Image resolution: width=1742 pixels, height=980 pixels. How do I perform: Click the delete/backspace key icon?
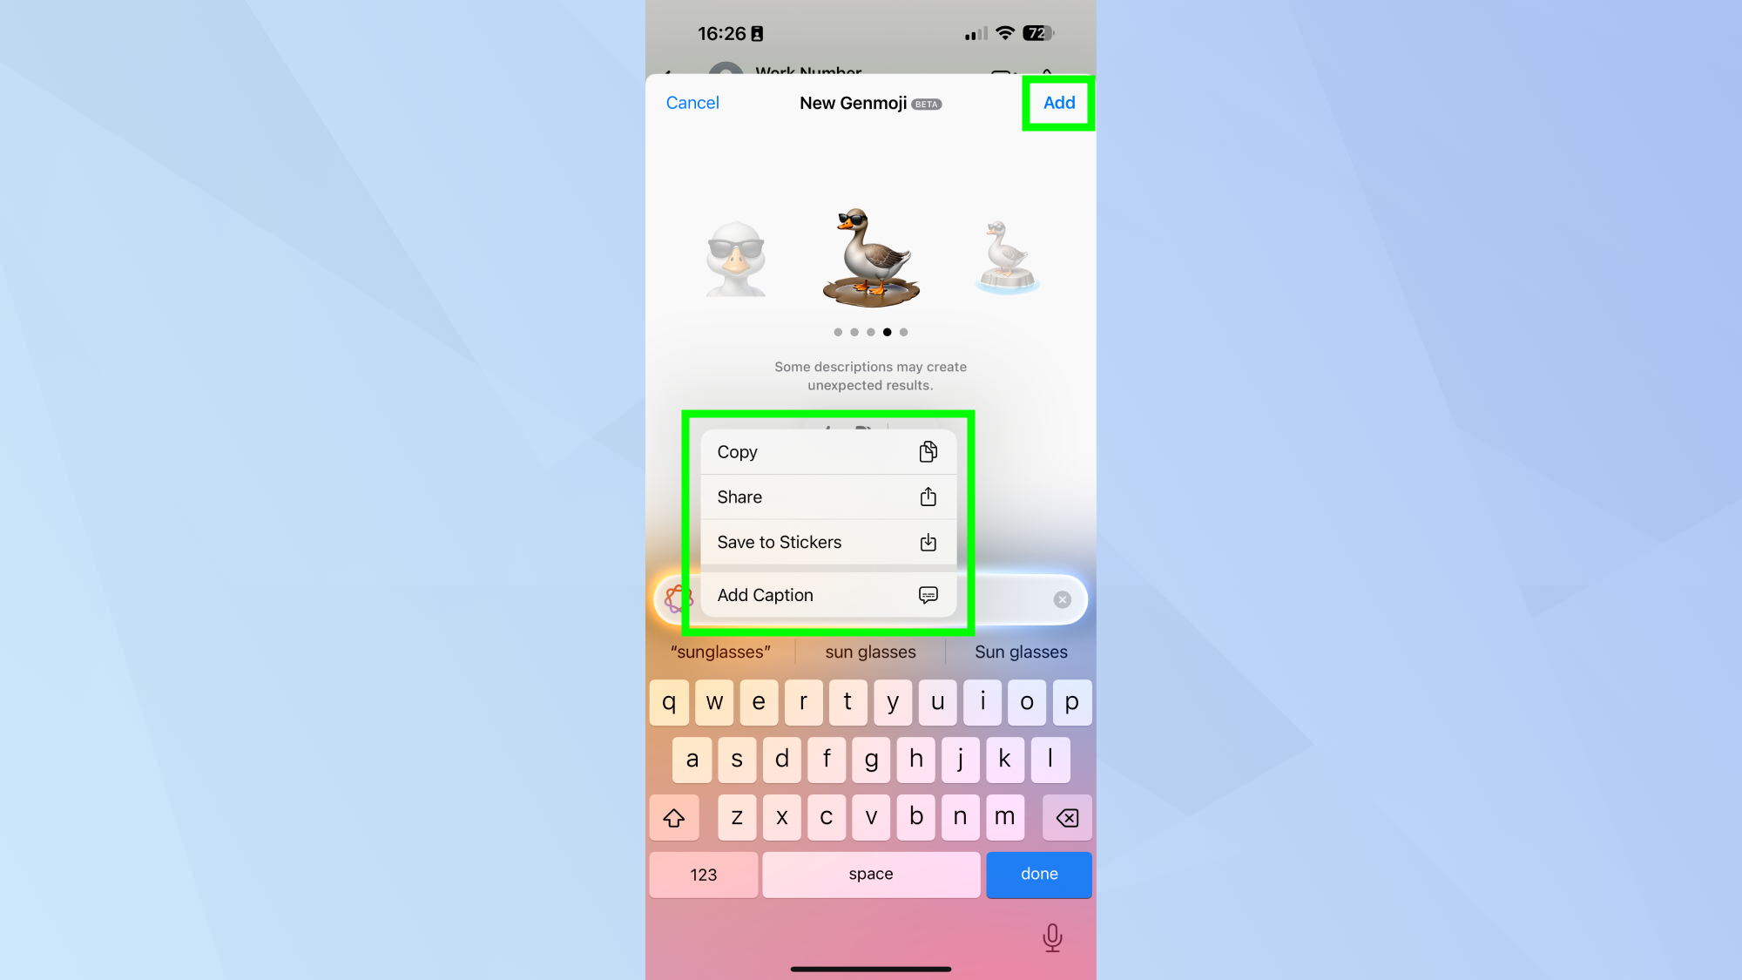(1067, 817)
